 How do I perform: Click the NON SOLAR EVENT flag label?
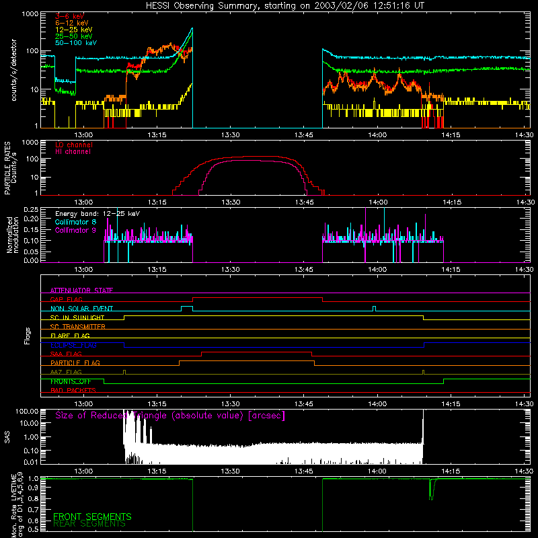pos(81,309)
